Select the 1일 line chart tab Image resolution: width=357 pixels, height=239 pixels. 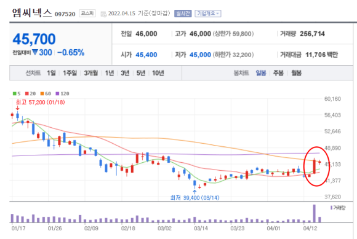(x=51, y=73)
